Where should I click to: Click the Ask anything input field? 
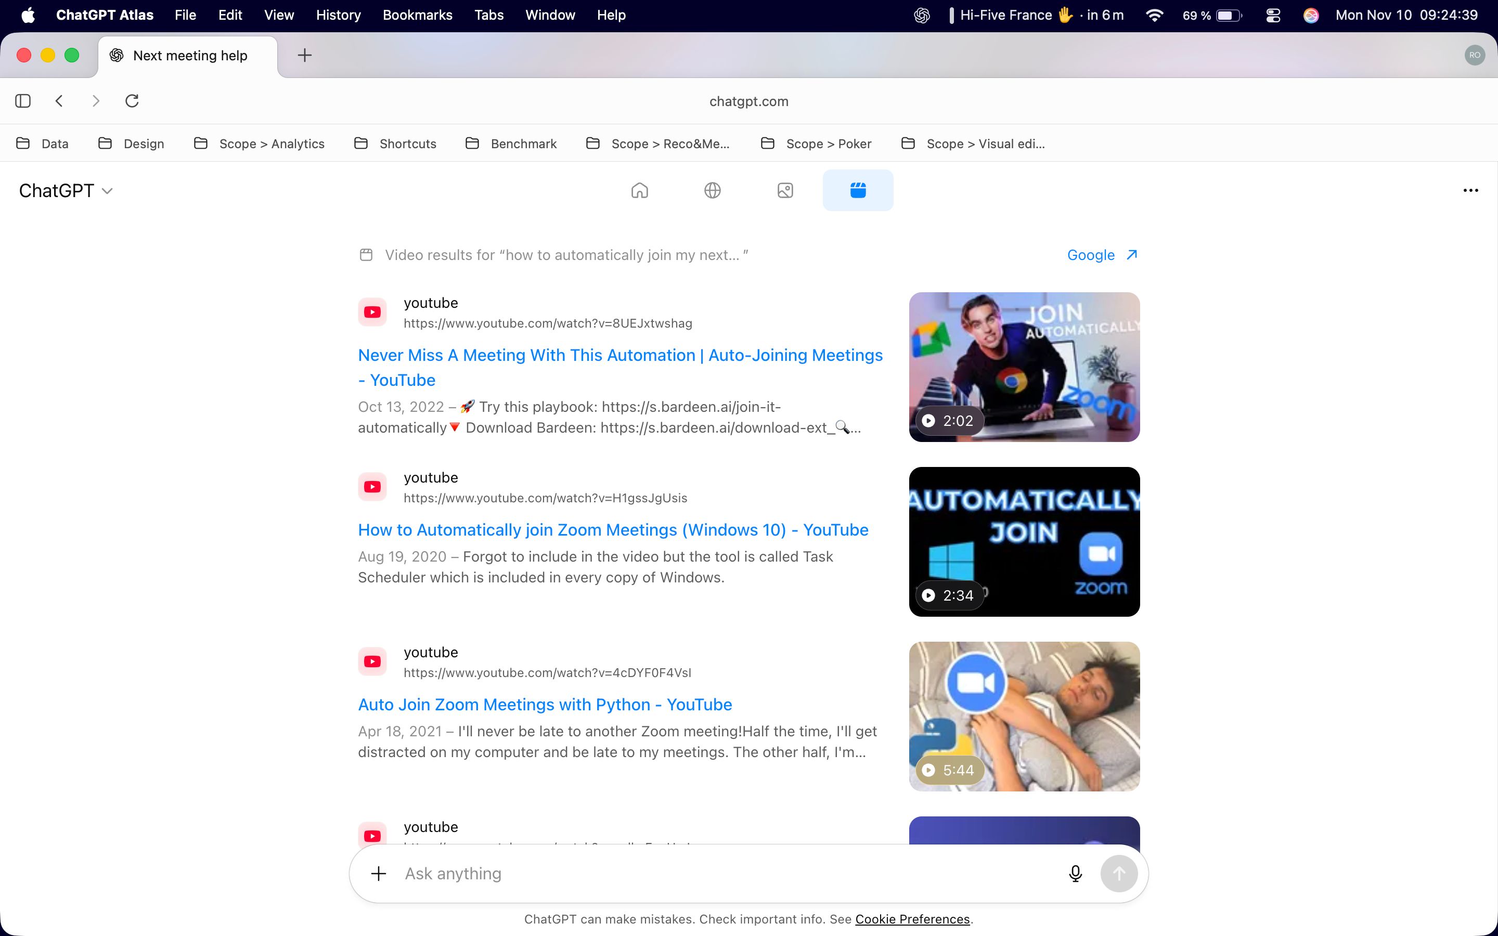pyautogui.click(x=681, y=873)
